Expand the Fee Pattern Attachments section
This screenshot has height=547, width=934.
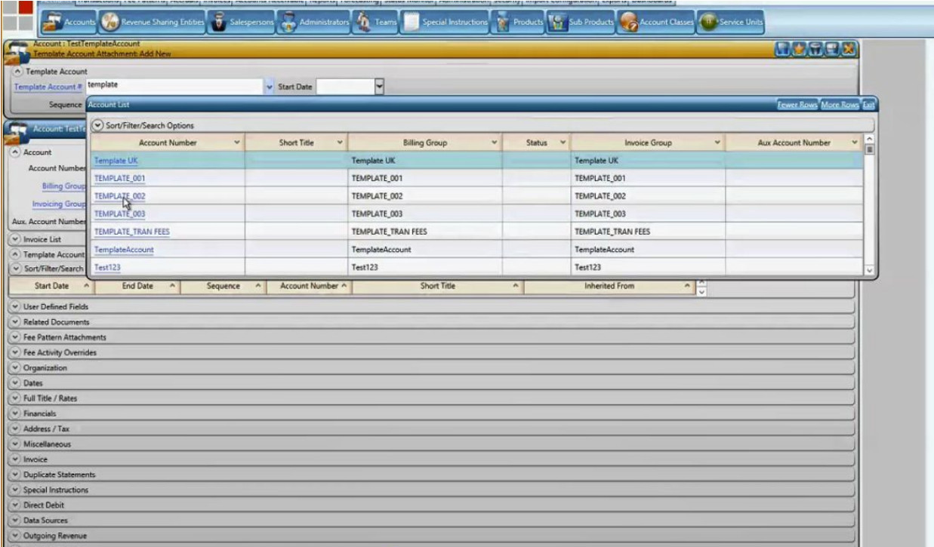[x=15, y=337]
